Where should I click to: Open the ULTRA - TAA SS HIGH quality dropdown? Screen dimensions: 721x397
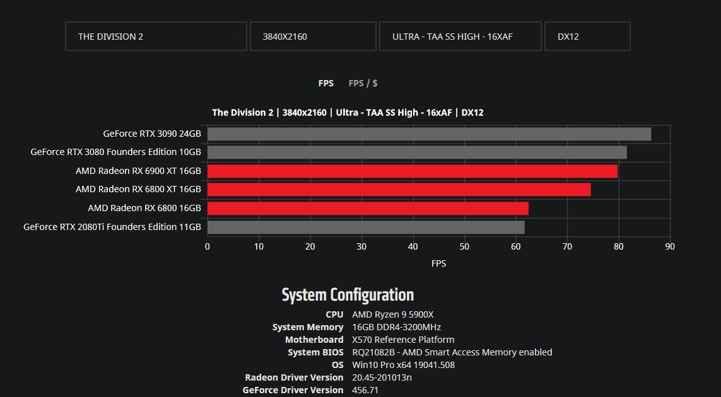[x=460, y=37]
